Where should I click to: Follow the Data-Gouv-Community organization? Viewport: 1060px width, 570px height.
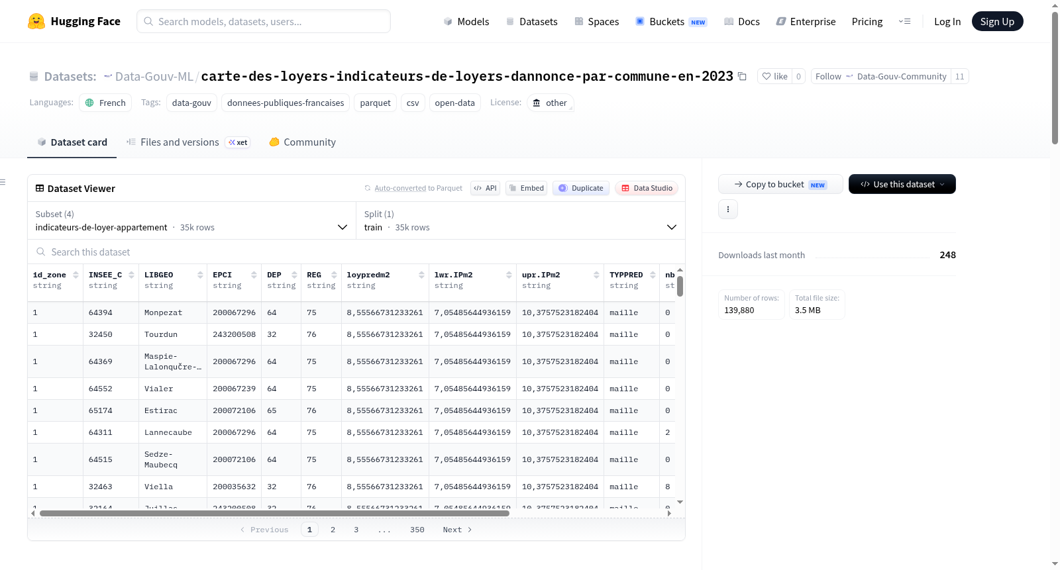[880, 77]
